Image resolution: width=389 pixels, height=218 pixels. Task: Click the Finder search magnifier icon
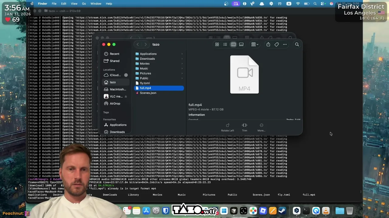pos(297,45)
